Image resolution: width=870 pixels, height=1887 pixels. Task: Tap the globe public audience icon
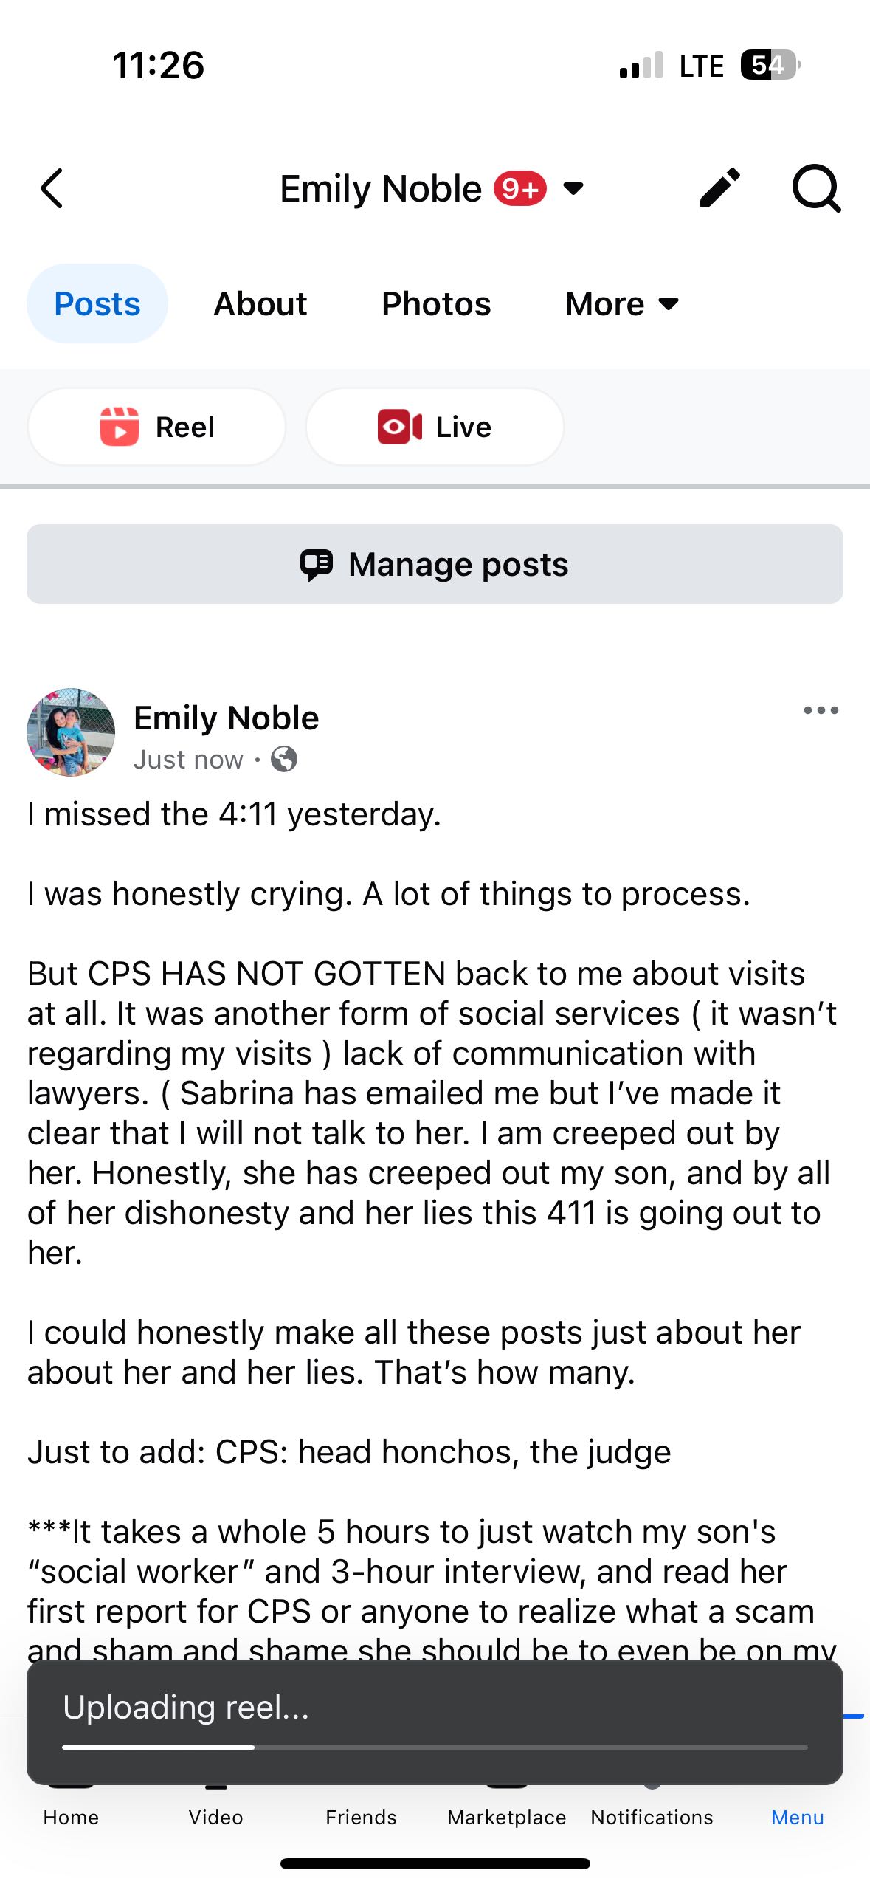(284, 759)
